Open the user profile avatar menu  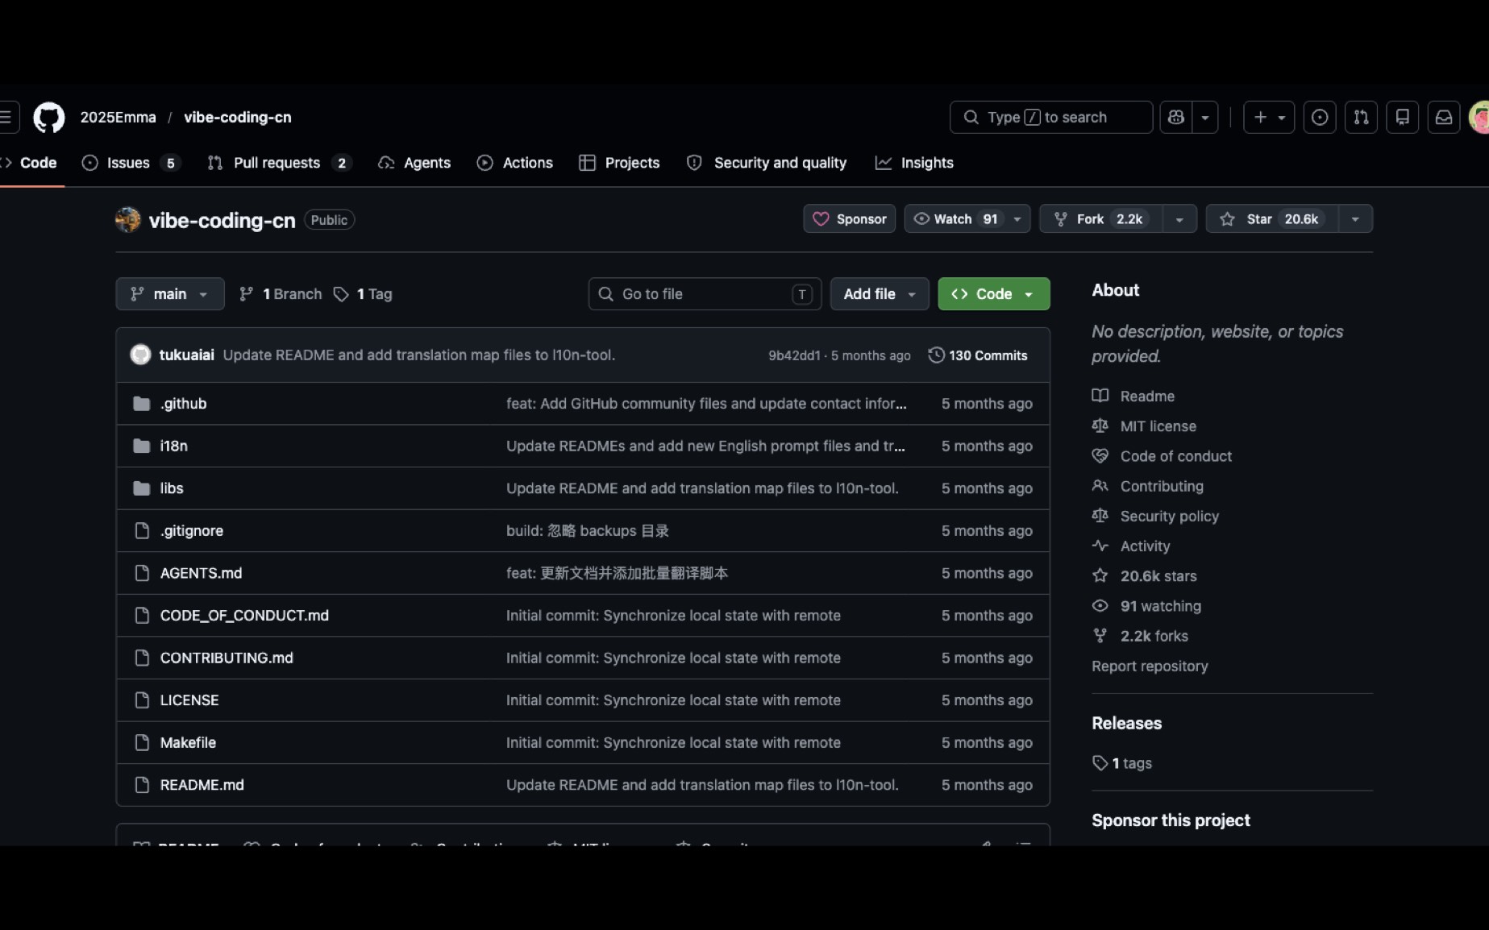pyautogui.click(x=1480, y=118)
